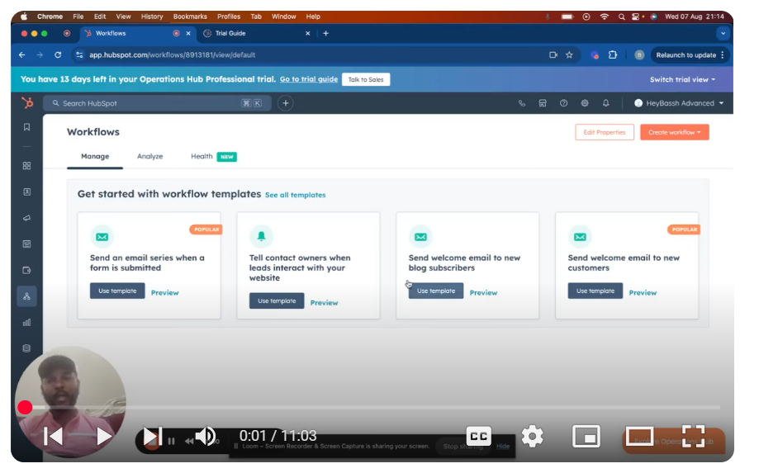Switch to the Analyze tab

150,157
